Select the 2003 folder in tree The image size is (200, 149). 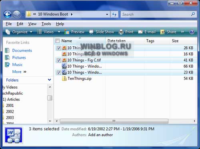[10, 118]
